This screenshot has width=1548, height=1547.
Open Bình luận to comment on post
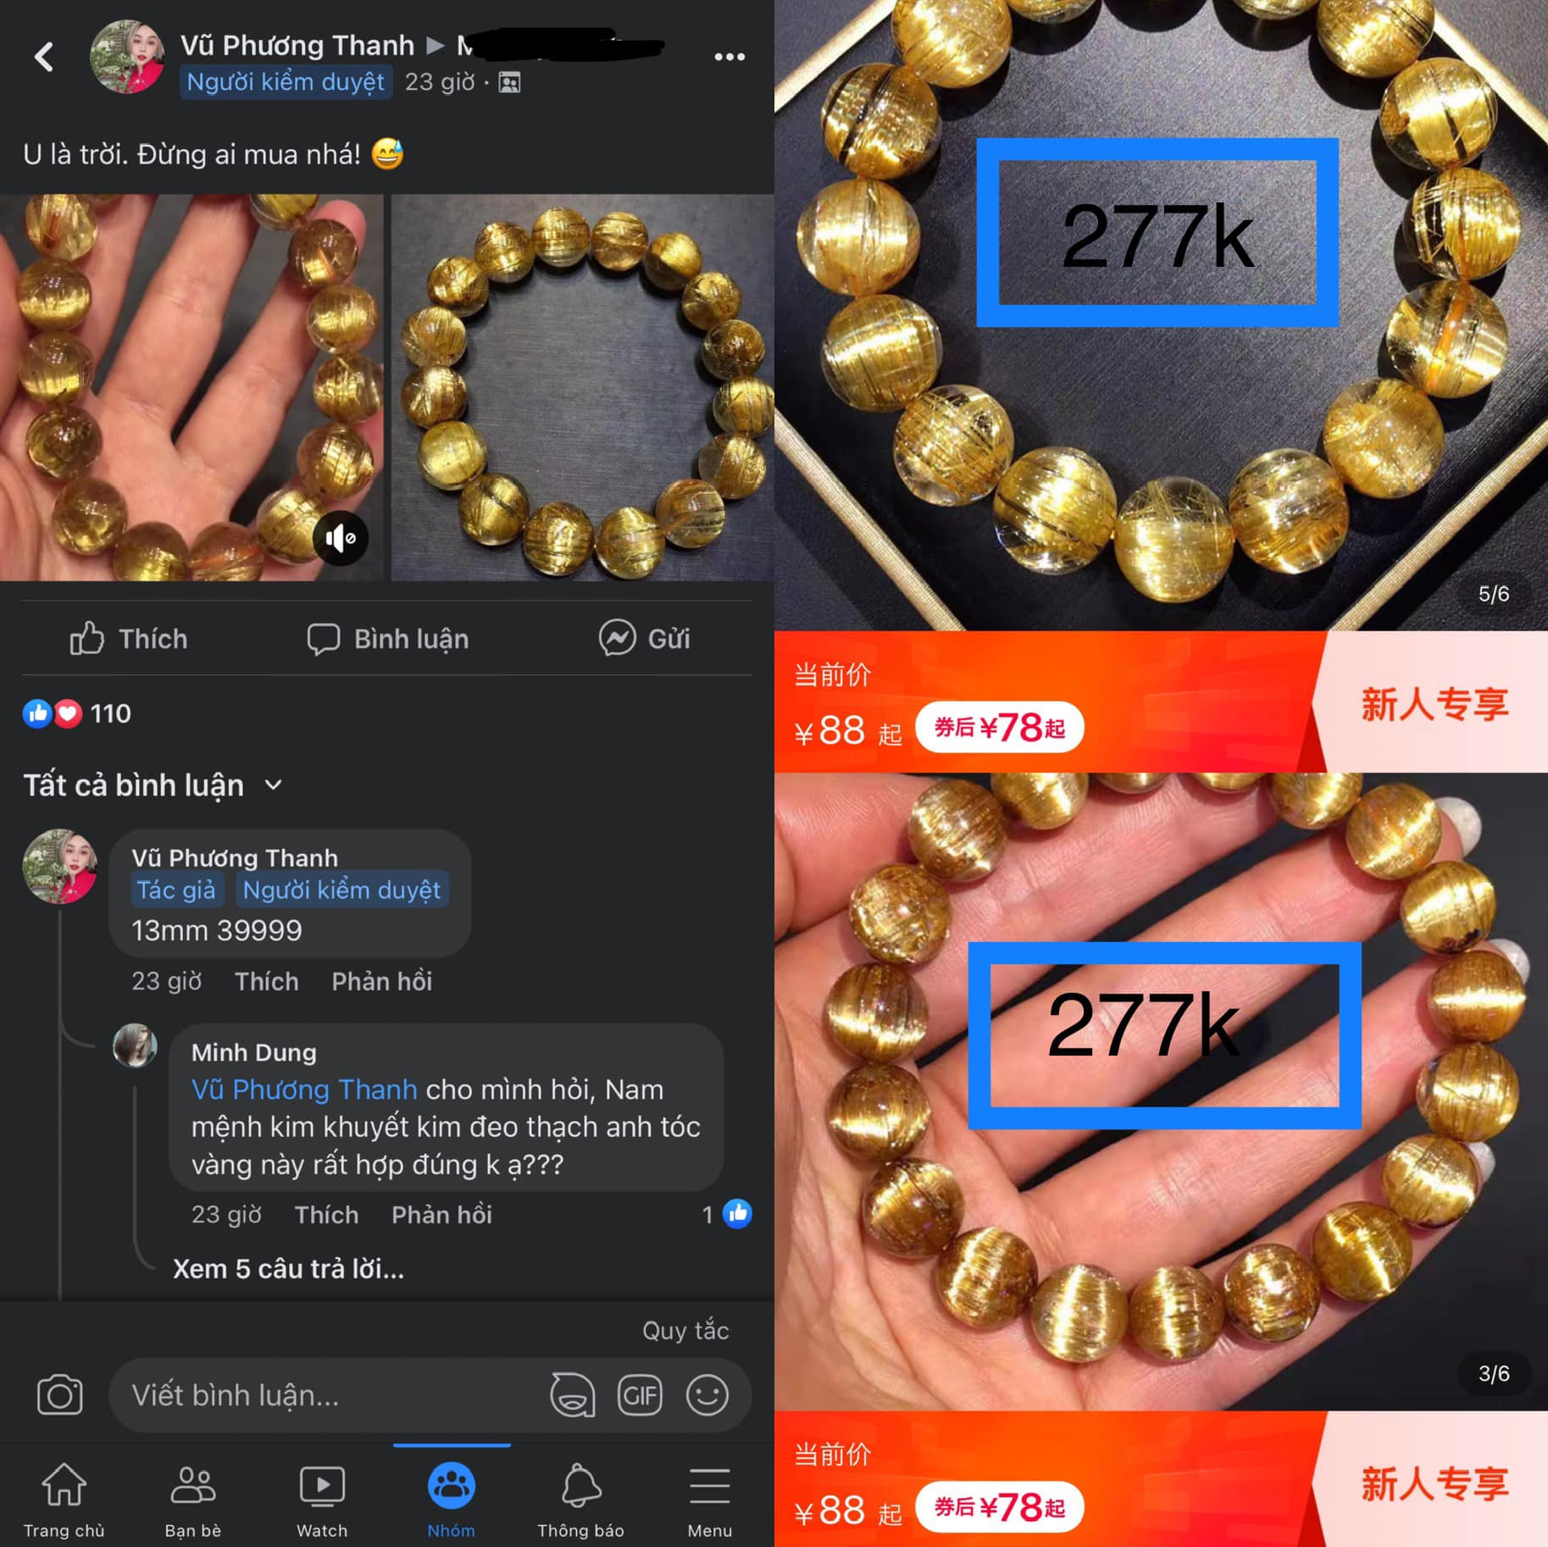coord(388,638)
